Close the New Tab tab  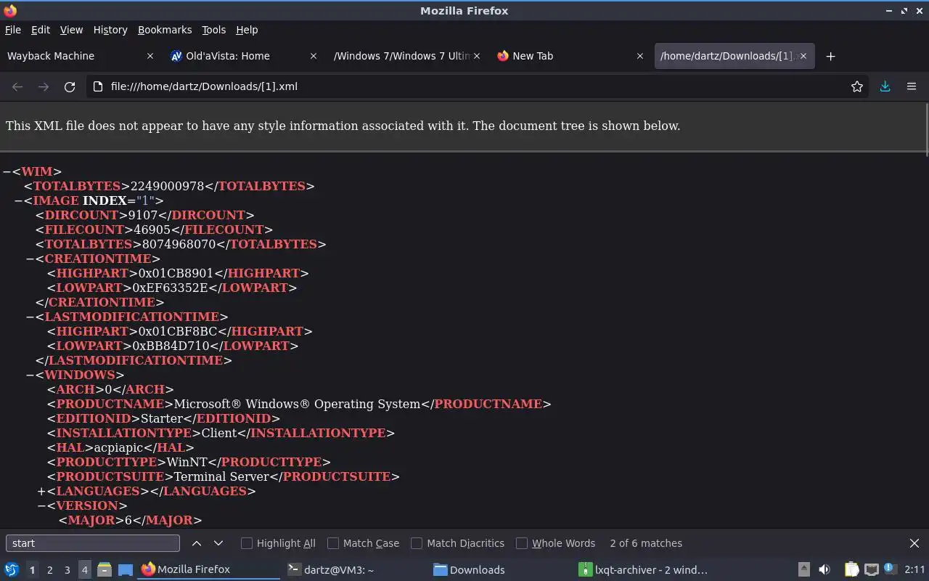640,56
